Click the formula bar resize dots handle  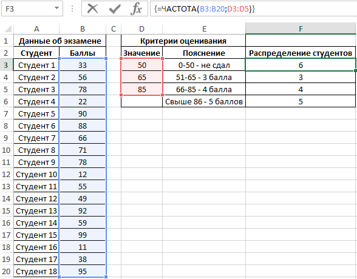[72, 9]
